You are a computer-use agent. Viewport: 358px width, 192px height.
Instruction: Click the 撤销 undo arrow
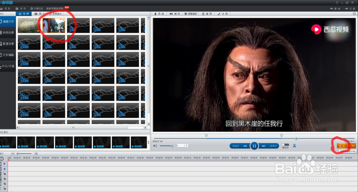tap(332, 9)
